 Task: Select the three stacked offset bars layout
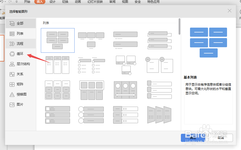click(x=160, y=40)
